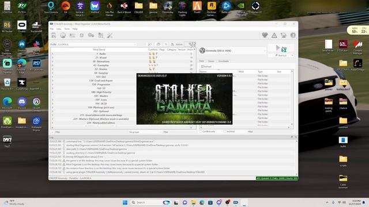Expand the Animations separator row
The image size is (369, 207).
tap(52, 62)
